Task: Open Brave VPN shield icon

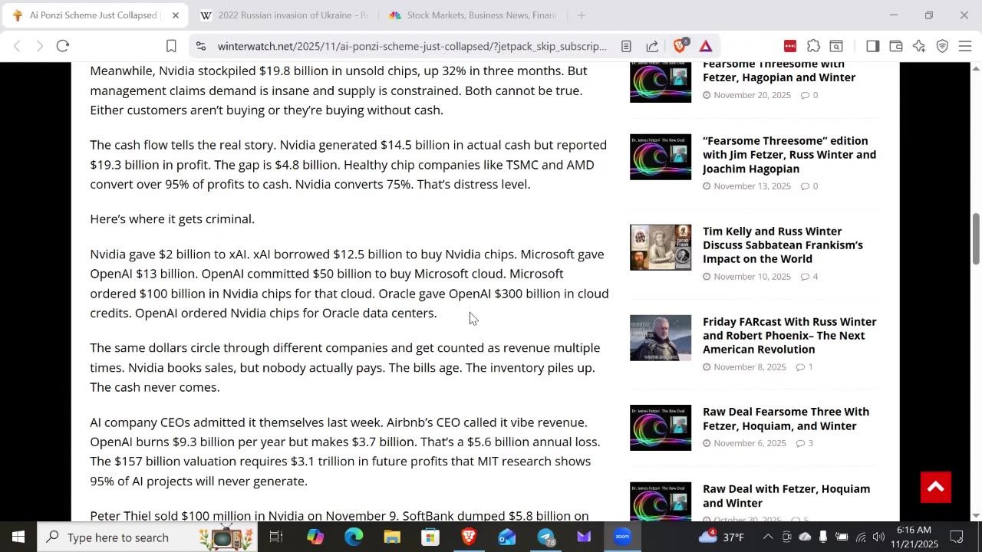Action: point(942,46)
